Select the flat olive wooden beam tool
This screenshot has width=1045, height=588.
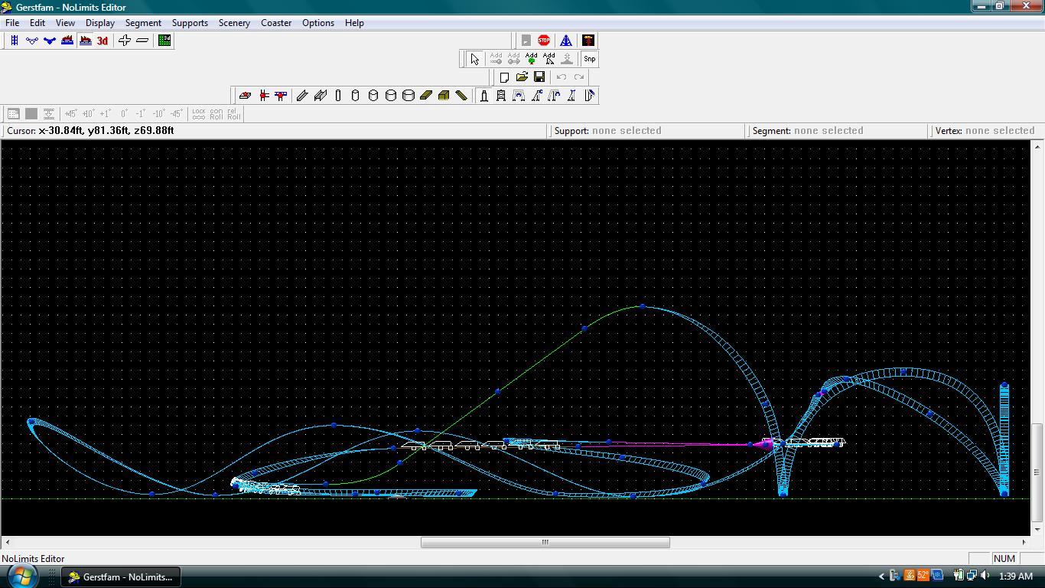point(426,96)
